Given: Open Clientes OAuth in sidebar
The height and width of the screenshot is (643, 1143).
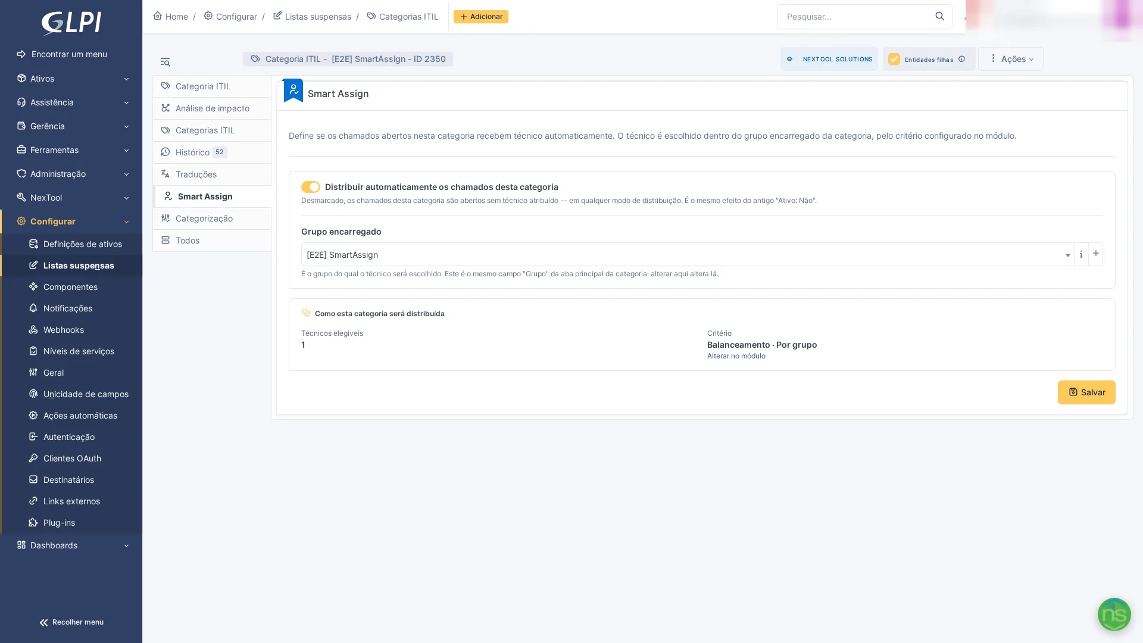Looking at the screenshot, I should pos(71,458).
